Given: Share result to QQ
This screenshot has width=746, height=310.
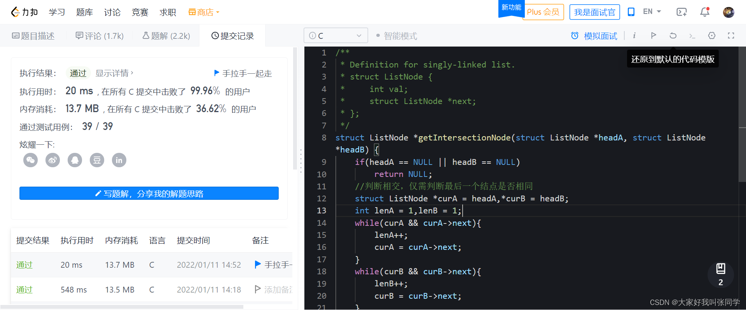Looking at the screenshot, I should tap(75, 160).
